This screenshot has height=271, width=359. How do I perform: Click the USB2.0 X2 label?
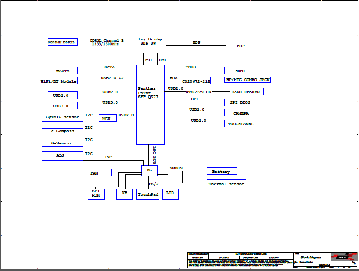(x=112, y=78)
